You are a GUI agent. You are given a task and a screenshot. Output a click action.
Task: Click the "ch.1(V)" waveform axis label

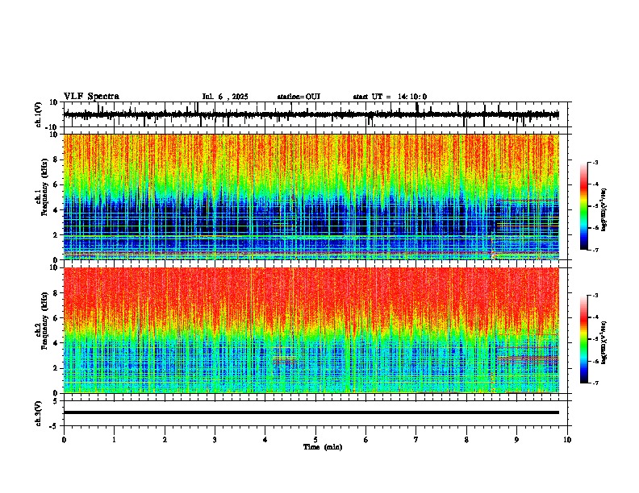(39, 114)
